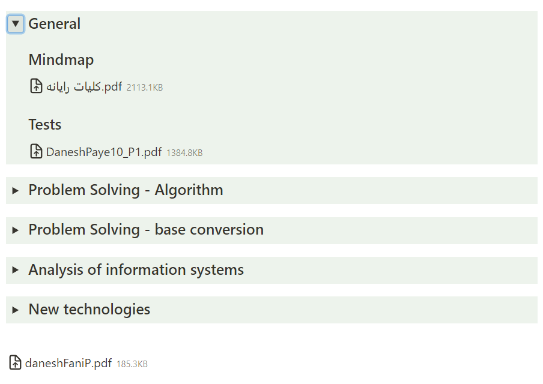Click the Problem Solving - Algorithm title
The height and width of the screenshot is (384, 543).
(126, 190)
